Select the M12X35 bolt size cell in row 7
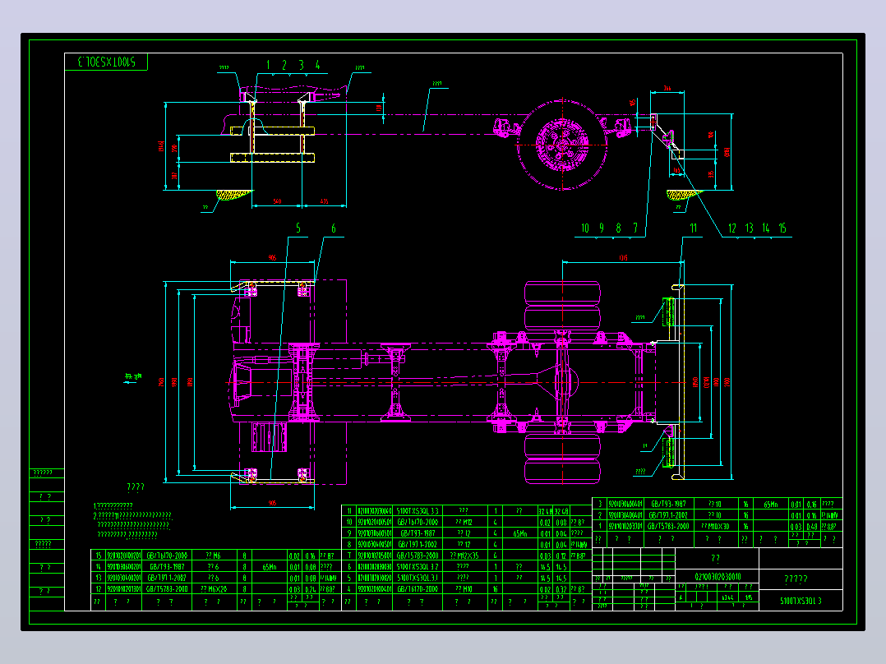886x664 pixels. pos(464,556)
